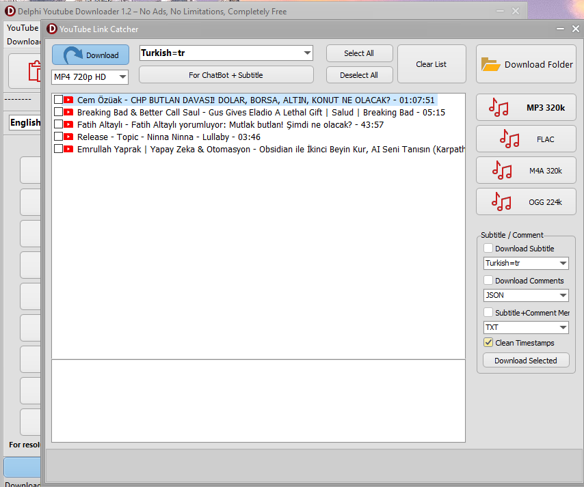
Task: Open the JSON comments format dropdown
Action: coord(526,295)
